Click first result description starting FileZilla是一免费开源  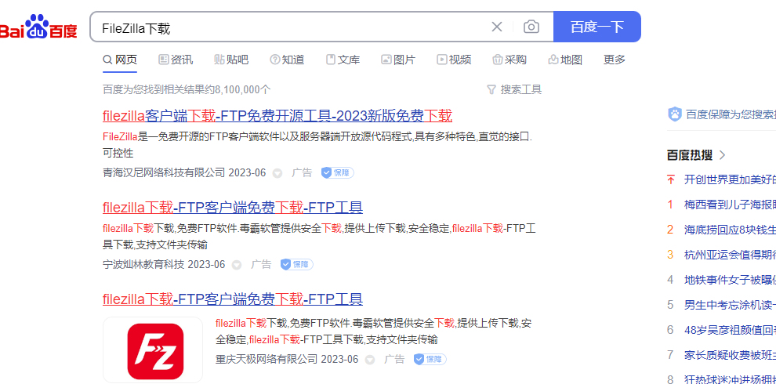[x=317, y=145]
